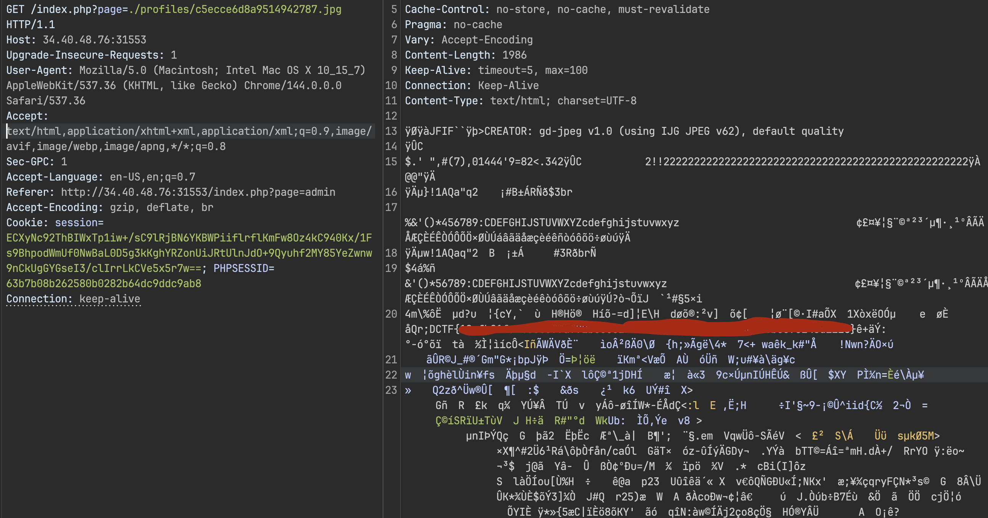Click the Accept-Encoding request header line
The width and height of the screenshot is (988, 518).
tap(110, 208)
